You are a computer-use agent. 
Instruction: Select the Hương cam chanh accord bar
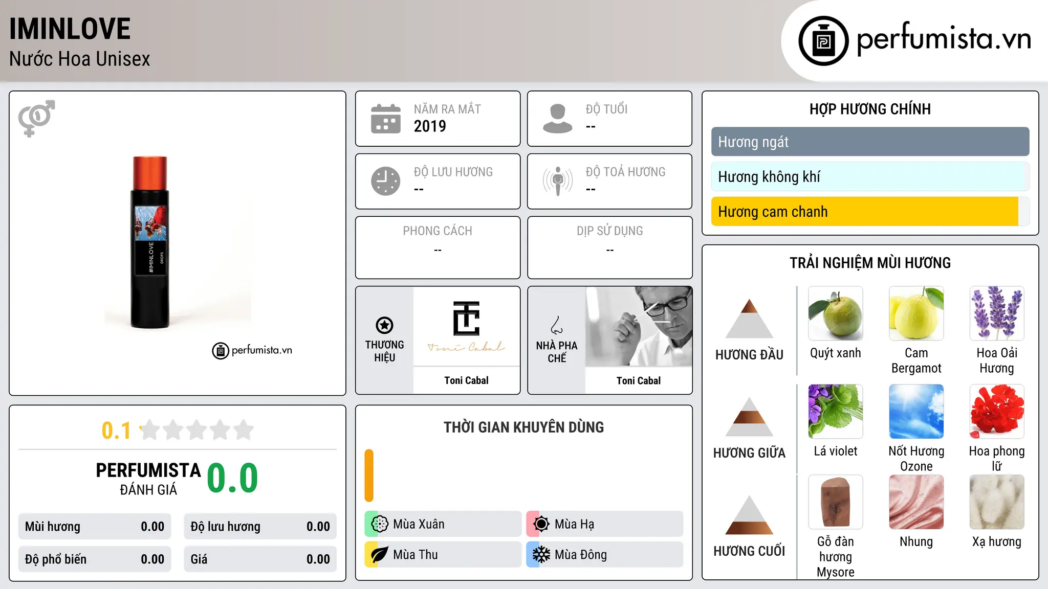[870, 211]
